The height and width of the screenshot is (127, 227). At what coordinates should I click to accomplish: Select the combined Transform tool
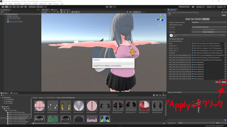coord(22,7)
